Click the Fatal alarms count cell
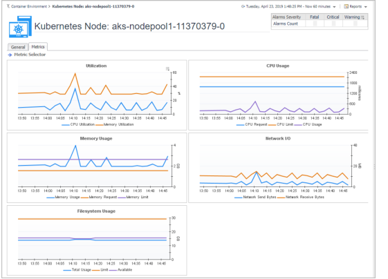This screenshot has height=279, width=388. click(315, 23)
